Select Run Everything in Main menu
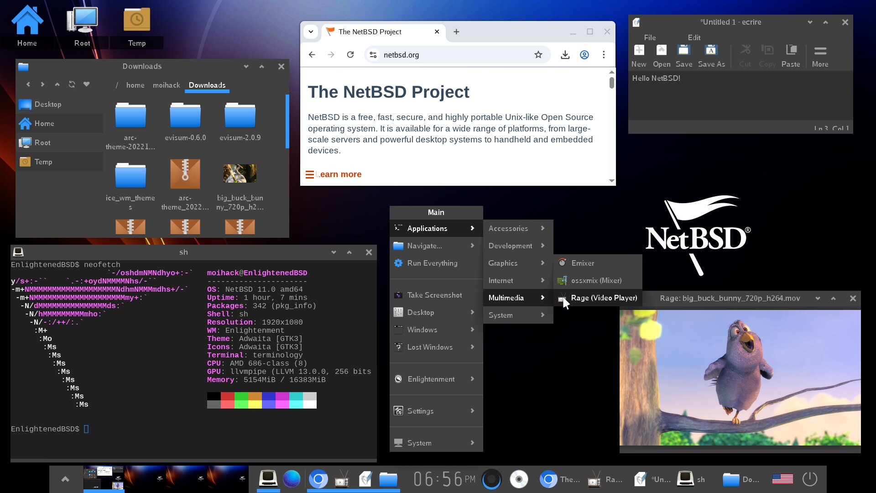The width and height of the screenshot is (876, 493). tap(436, 263)
